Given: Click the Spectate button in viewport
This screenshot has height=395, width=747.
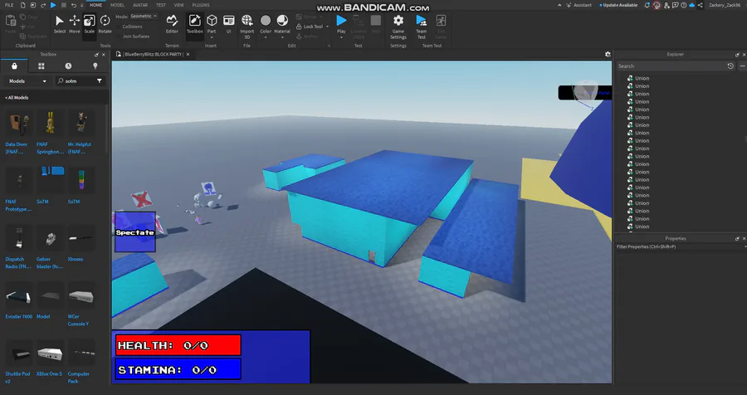Looking at the screenshot, I should (134, 232).
